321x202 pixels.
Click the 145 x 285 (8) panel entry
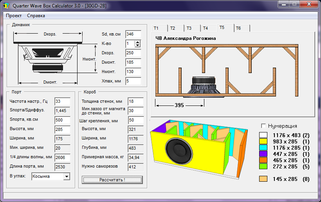click(291, 179)
